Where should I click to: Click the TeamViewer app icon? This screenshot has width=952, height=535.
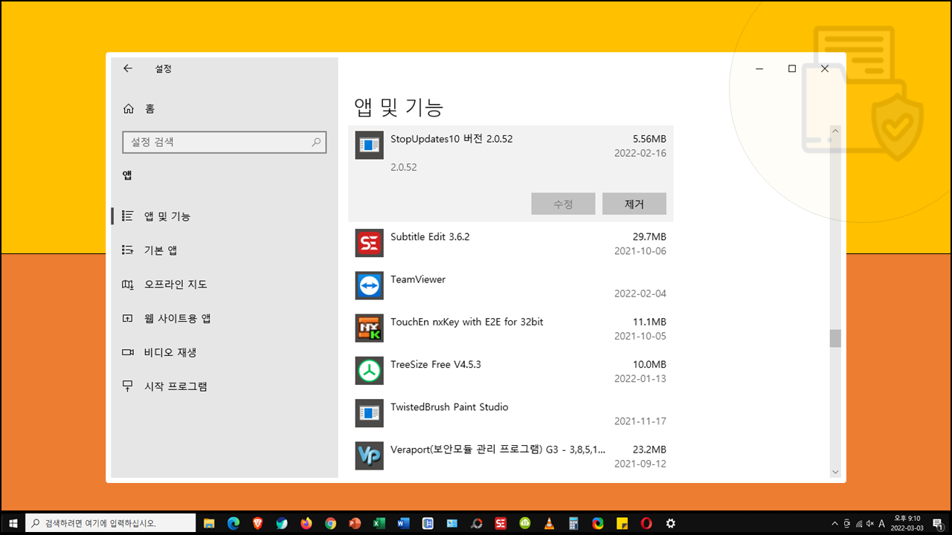pos(369,285)
